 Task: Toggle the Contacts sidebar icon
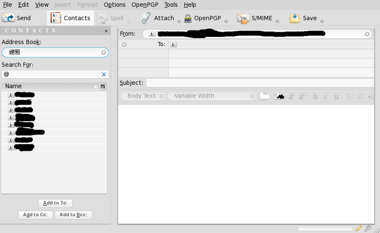(x=56, y=18)
